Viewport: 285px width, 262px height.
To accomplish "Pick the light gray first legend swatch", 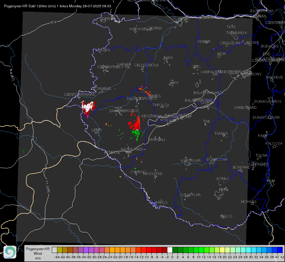I will (54, 250).
